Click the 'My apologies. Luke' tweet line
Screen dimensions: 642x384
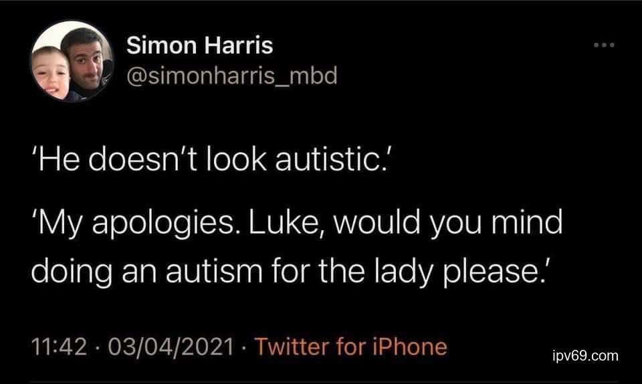297,223
